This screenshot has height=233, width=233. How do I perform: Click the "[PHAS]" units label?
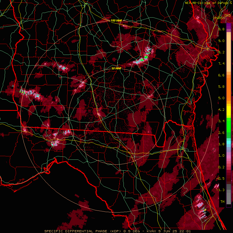219,18
